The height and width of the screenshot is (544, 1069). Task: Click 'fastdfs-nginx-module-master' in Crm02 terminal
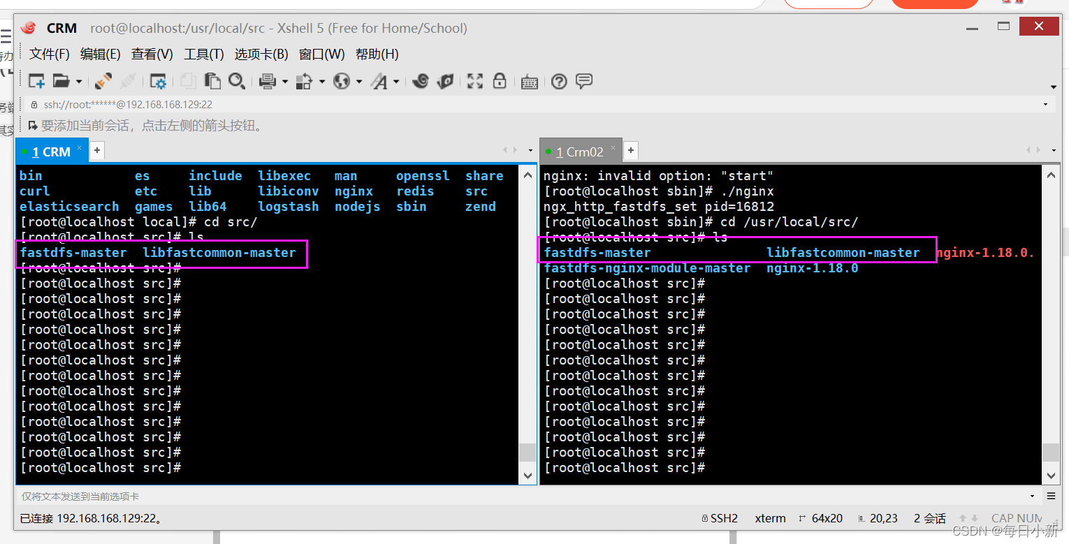[648, 268]
